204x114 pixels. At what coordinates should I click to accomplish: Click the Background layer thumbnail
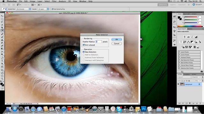pos(182,84)
